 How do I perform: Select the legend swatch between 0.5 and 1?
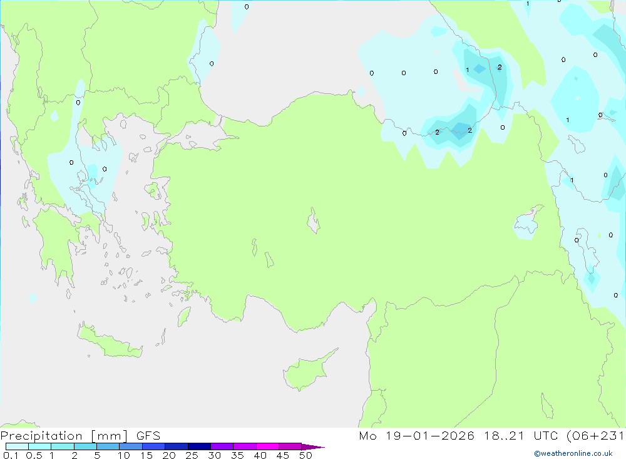click(x=40, y=446)
